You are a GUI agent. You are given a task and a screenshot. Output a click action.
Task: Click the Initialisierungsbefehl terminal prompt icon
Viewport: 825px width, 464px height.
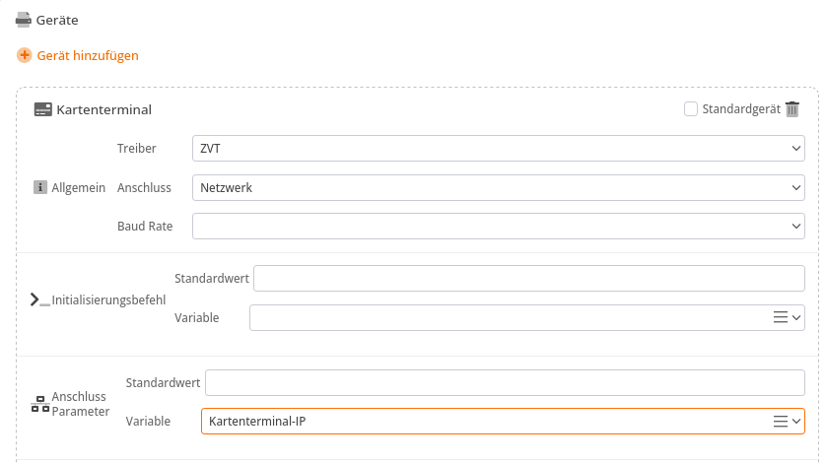40,299
